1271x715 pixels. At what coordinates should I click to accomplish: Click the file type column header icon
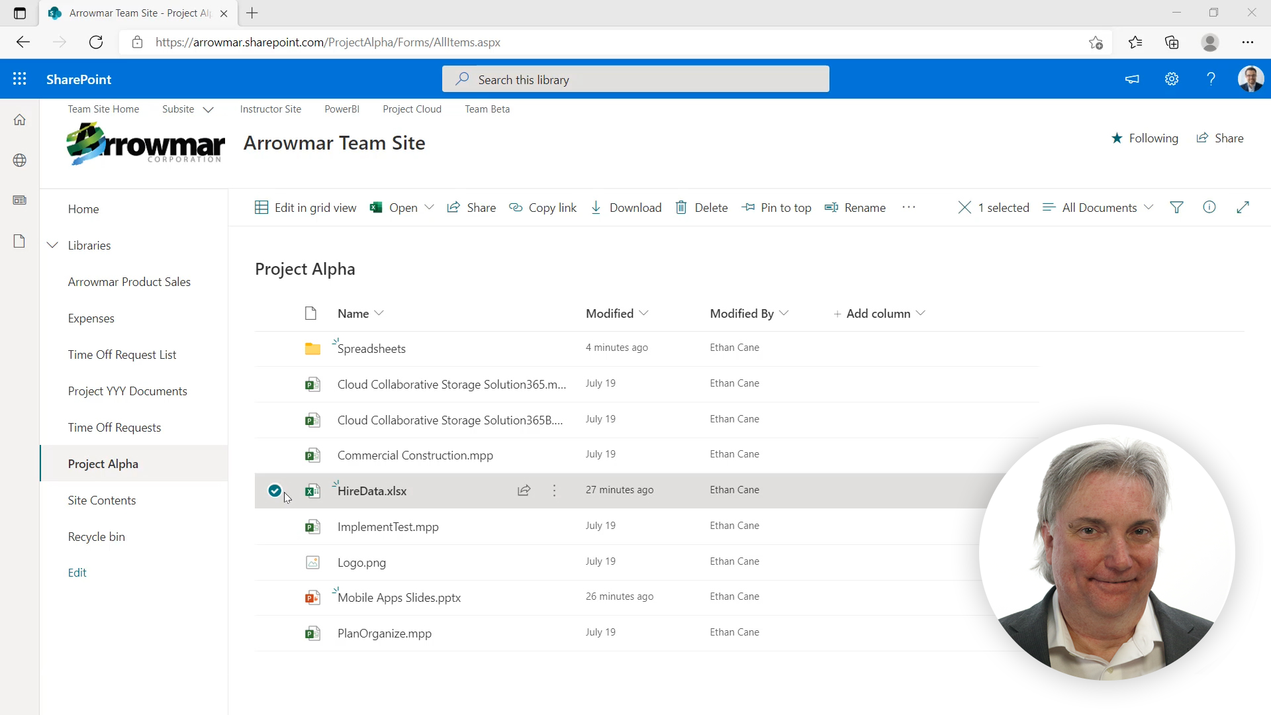pos(310,313)
